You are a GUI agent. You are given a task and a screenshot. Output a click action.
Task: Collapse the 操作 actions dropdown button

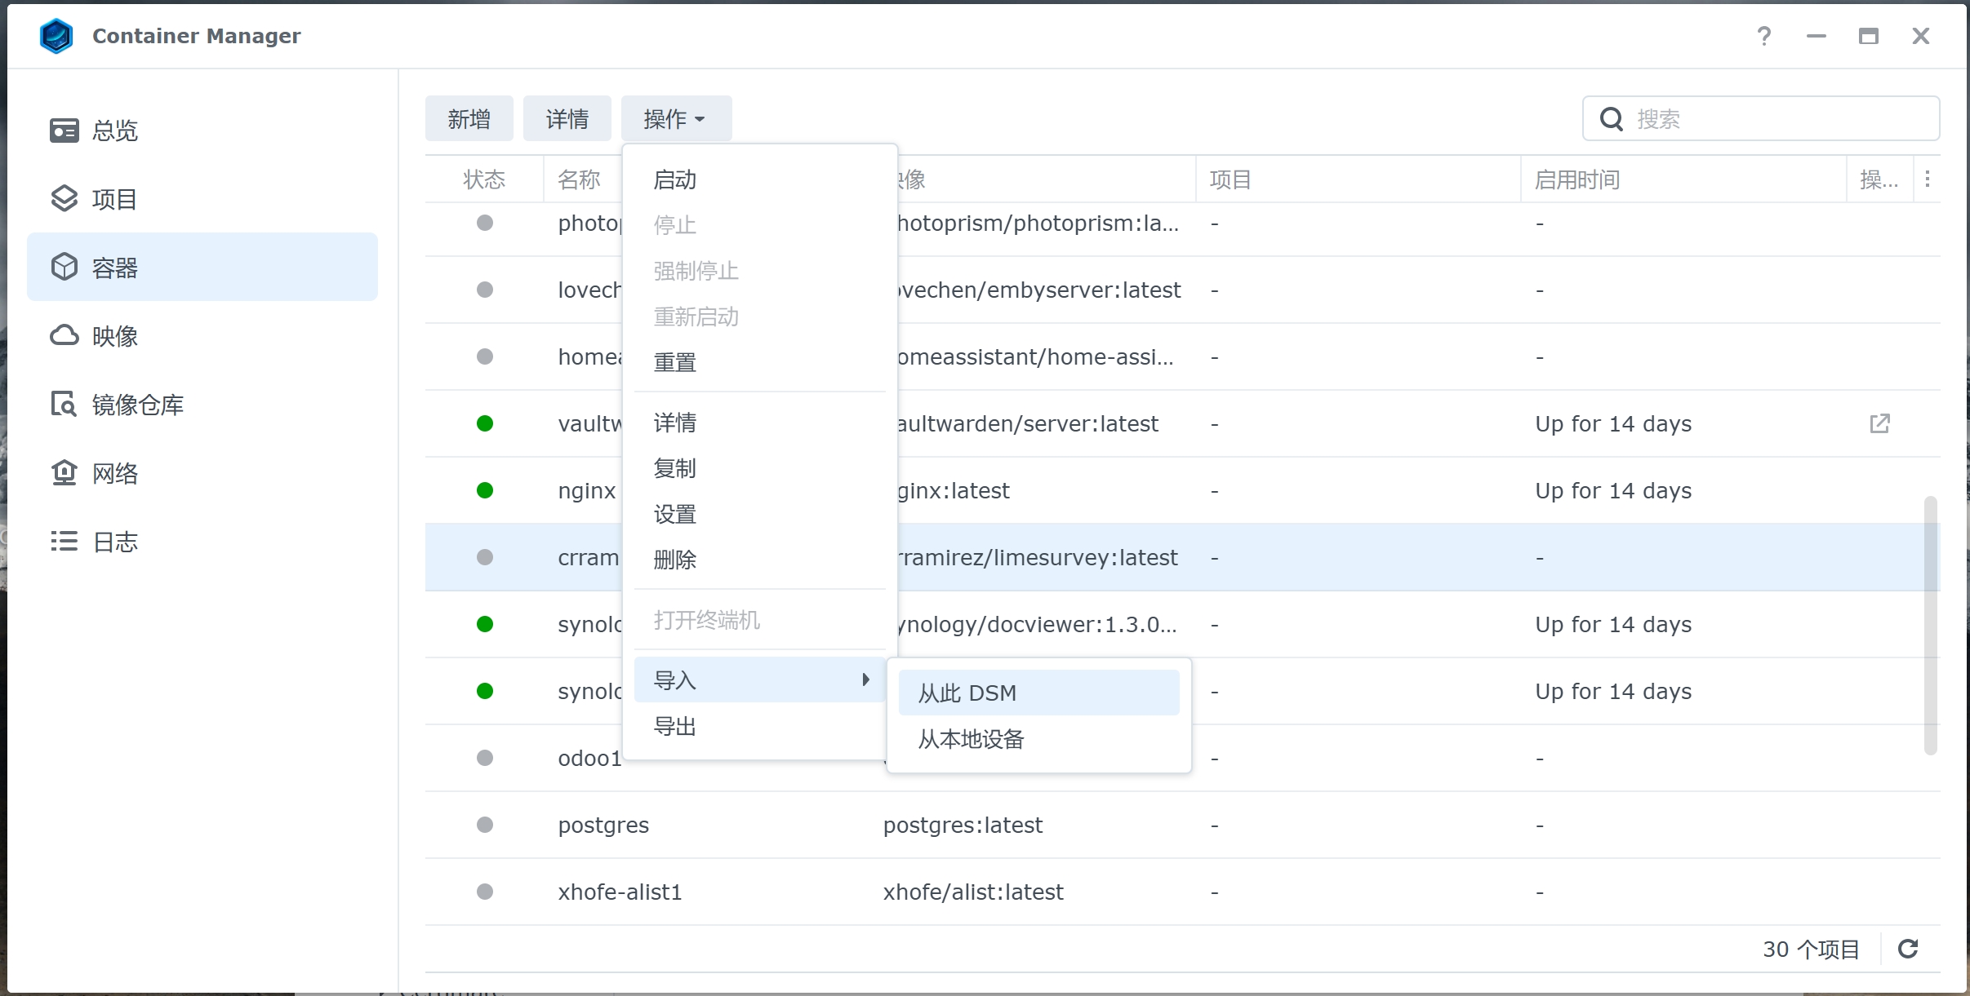[675, 119]
